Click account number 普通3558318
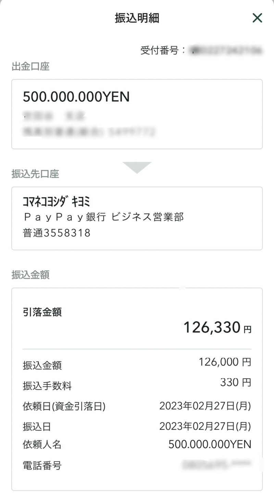274x501 pixels. tap(57, 233)
